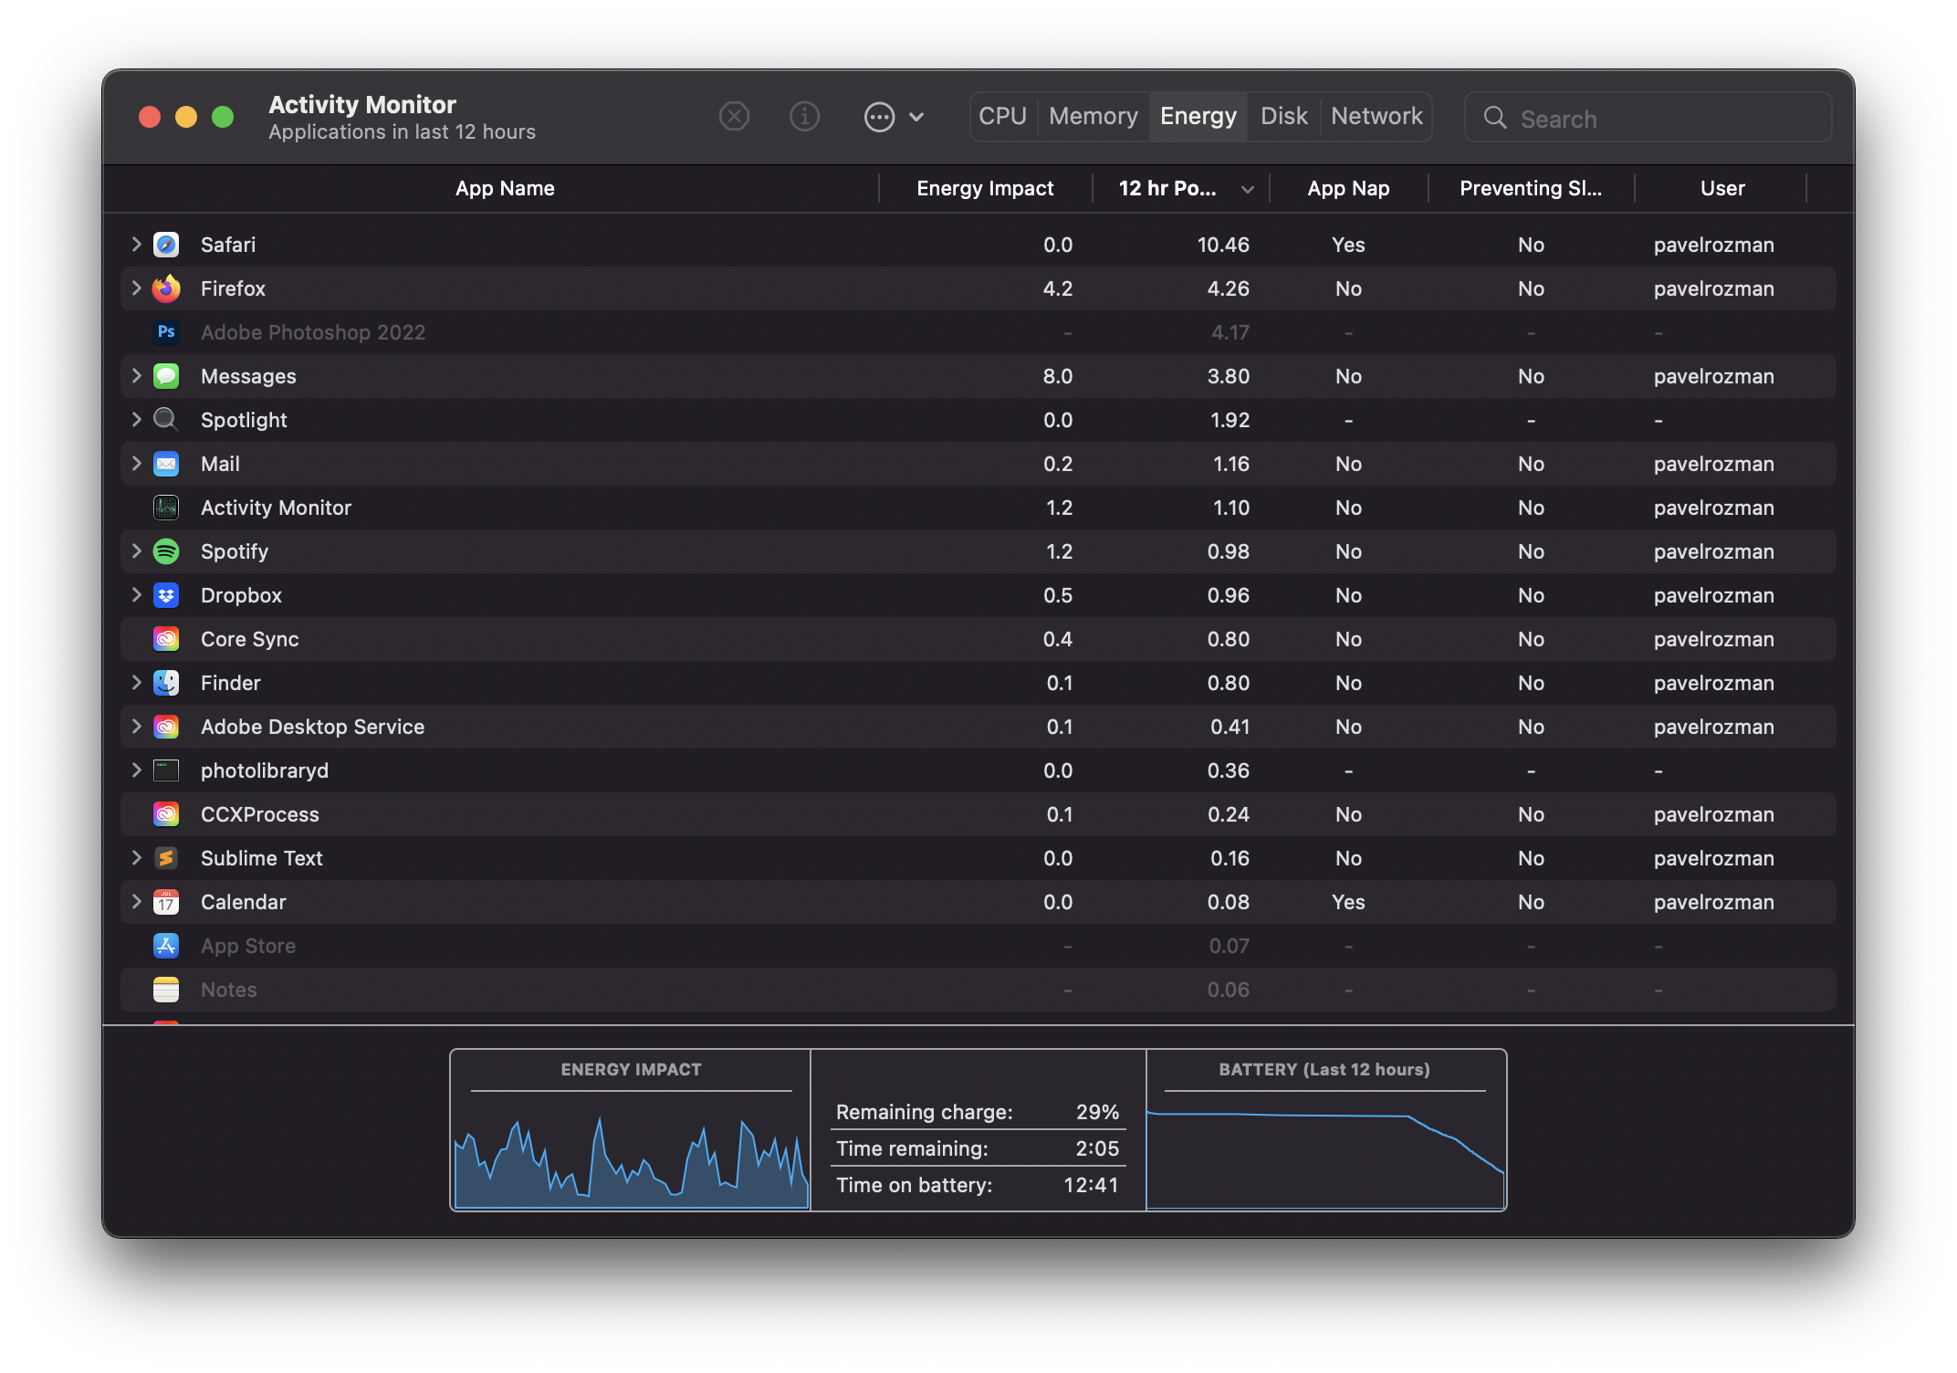Click the search magnifier icon

(x=1495, y=118)
